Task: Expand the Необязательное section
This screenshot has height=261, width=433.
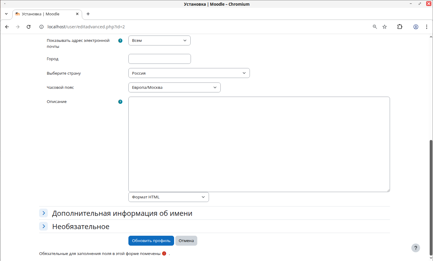Action: 44,226
